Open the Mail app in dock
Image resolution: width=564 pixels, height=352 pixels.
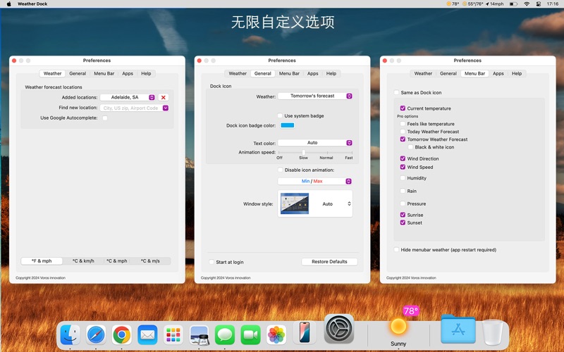pyautogui.click(x=147, y=334)
